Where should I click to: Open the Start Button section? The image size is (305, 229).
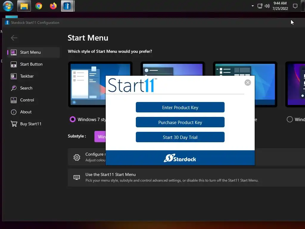pos(33,64)
